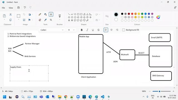
Task: Enable Background fill checkbox
Action: pos(123,30)
